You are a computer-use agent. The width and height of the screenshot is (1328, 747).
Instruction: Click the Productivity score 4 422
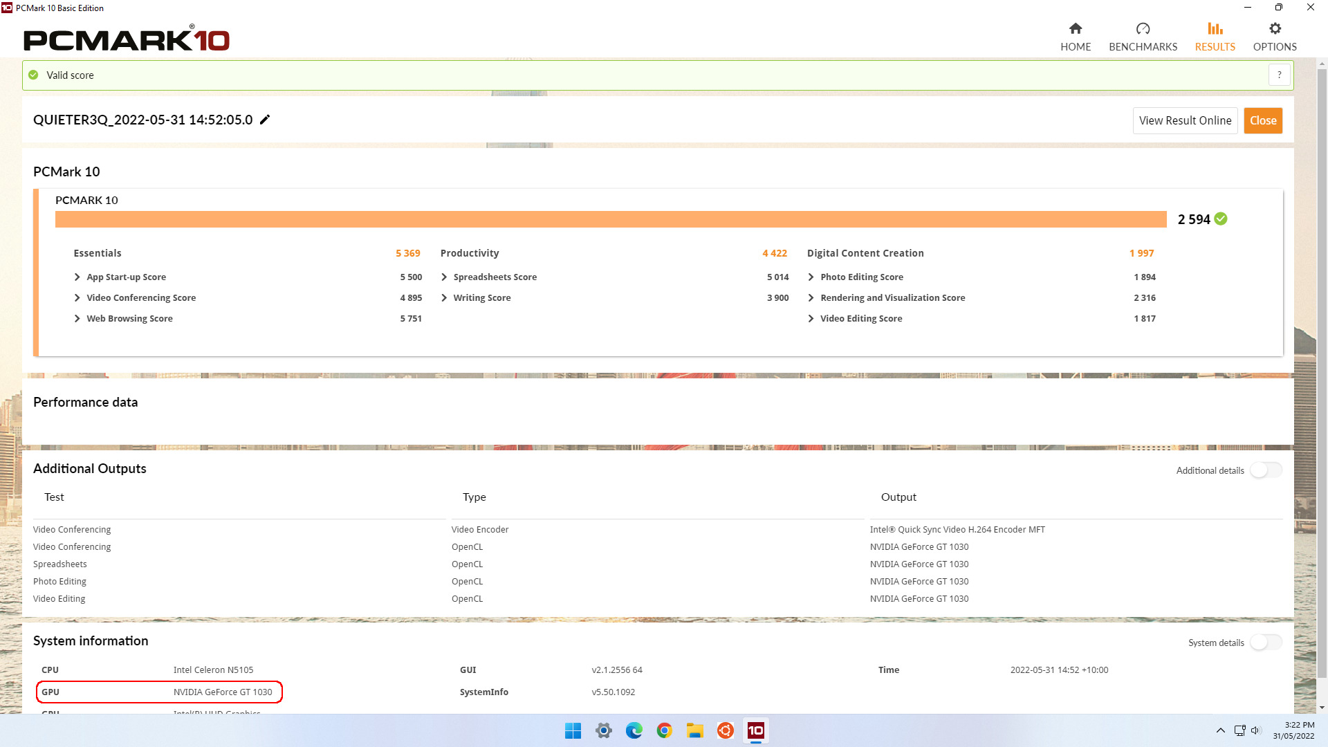[775, 253]
